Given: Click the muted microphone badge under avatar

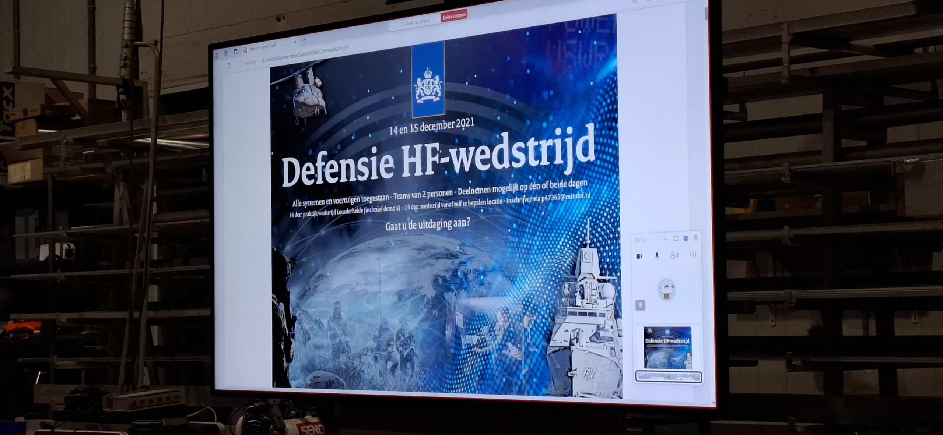Looking at the screenshot, I should 641,305.
